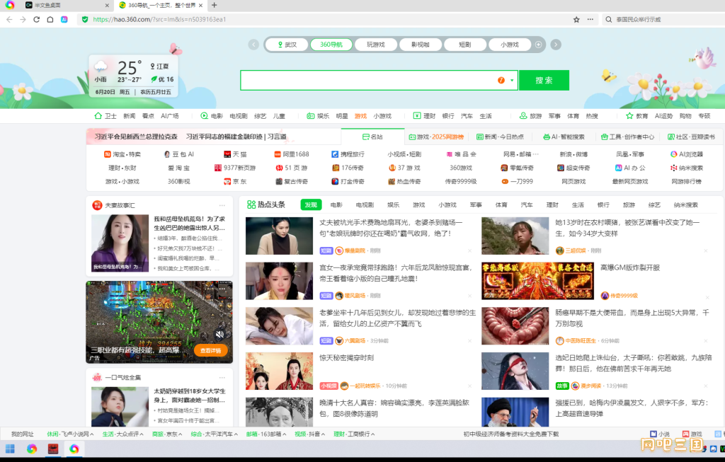725x462 pixels.
Task: Switch to the 玩游戏 channel tab
Action: 376,45
